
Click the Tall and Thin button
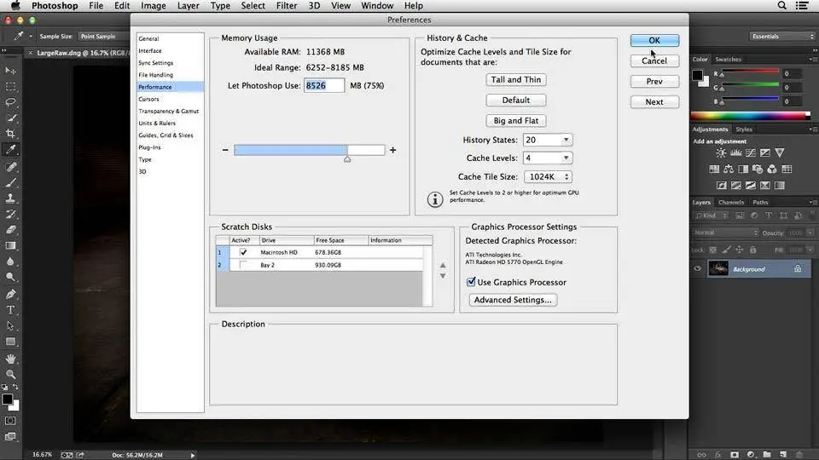pos(516,80)
